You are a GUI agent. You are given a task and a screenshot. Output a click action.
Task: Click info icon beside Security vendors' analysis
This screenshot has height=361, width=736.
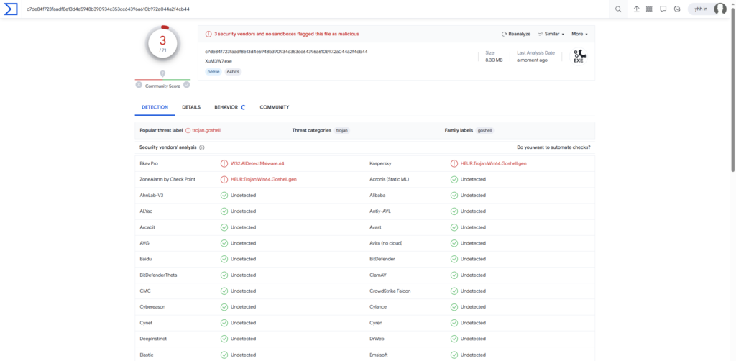click(x=202, y=147)
